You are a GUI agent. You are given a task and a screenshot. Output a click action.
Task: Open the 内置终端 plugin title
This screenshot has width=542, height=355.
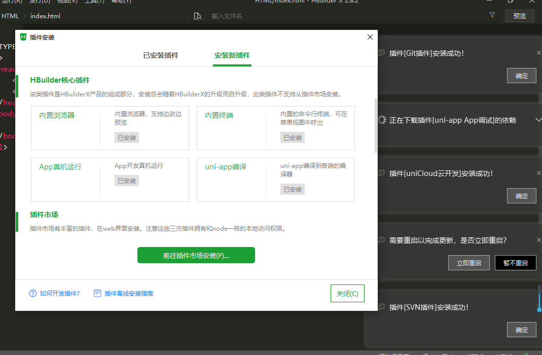pos(219,115)
